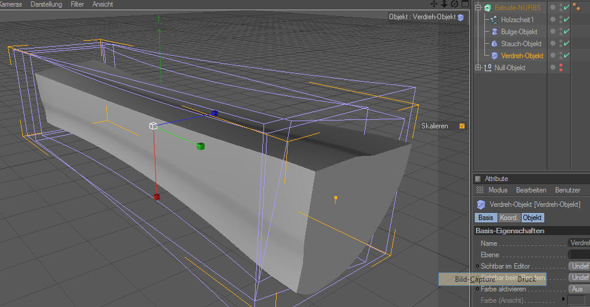Click keyframe dot beside Sichtbar im Editor
The height and width of the screenshot is (307, 590).
pyautogui.click(x=478, y=266)
